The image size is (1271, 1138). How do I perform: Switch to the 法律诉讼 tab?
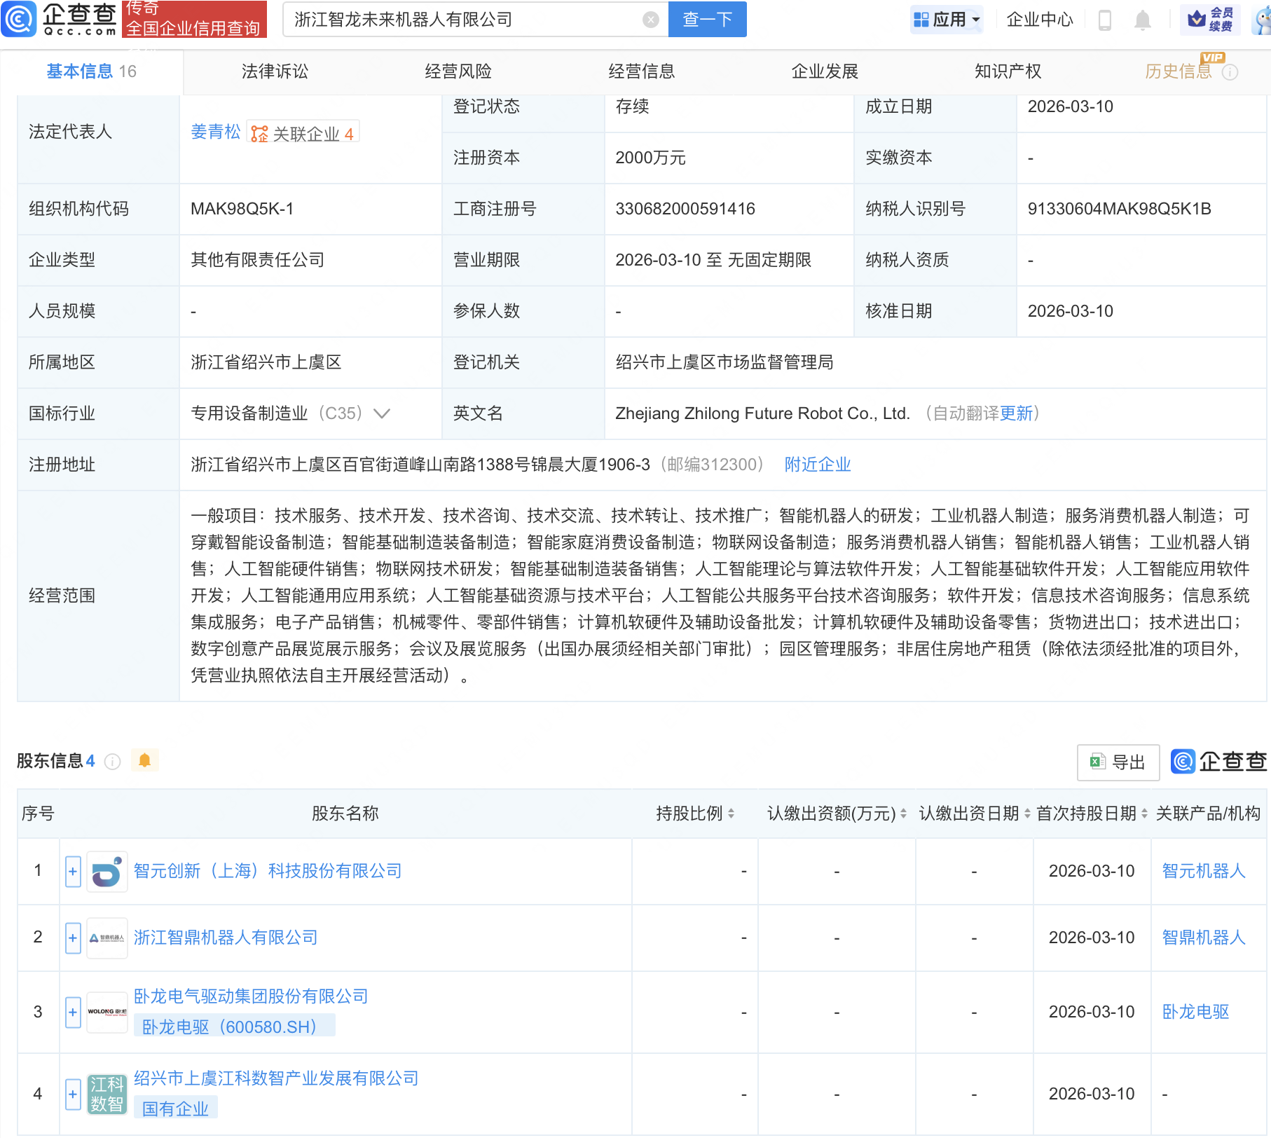[275, 71]
